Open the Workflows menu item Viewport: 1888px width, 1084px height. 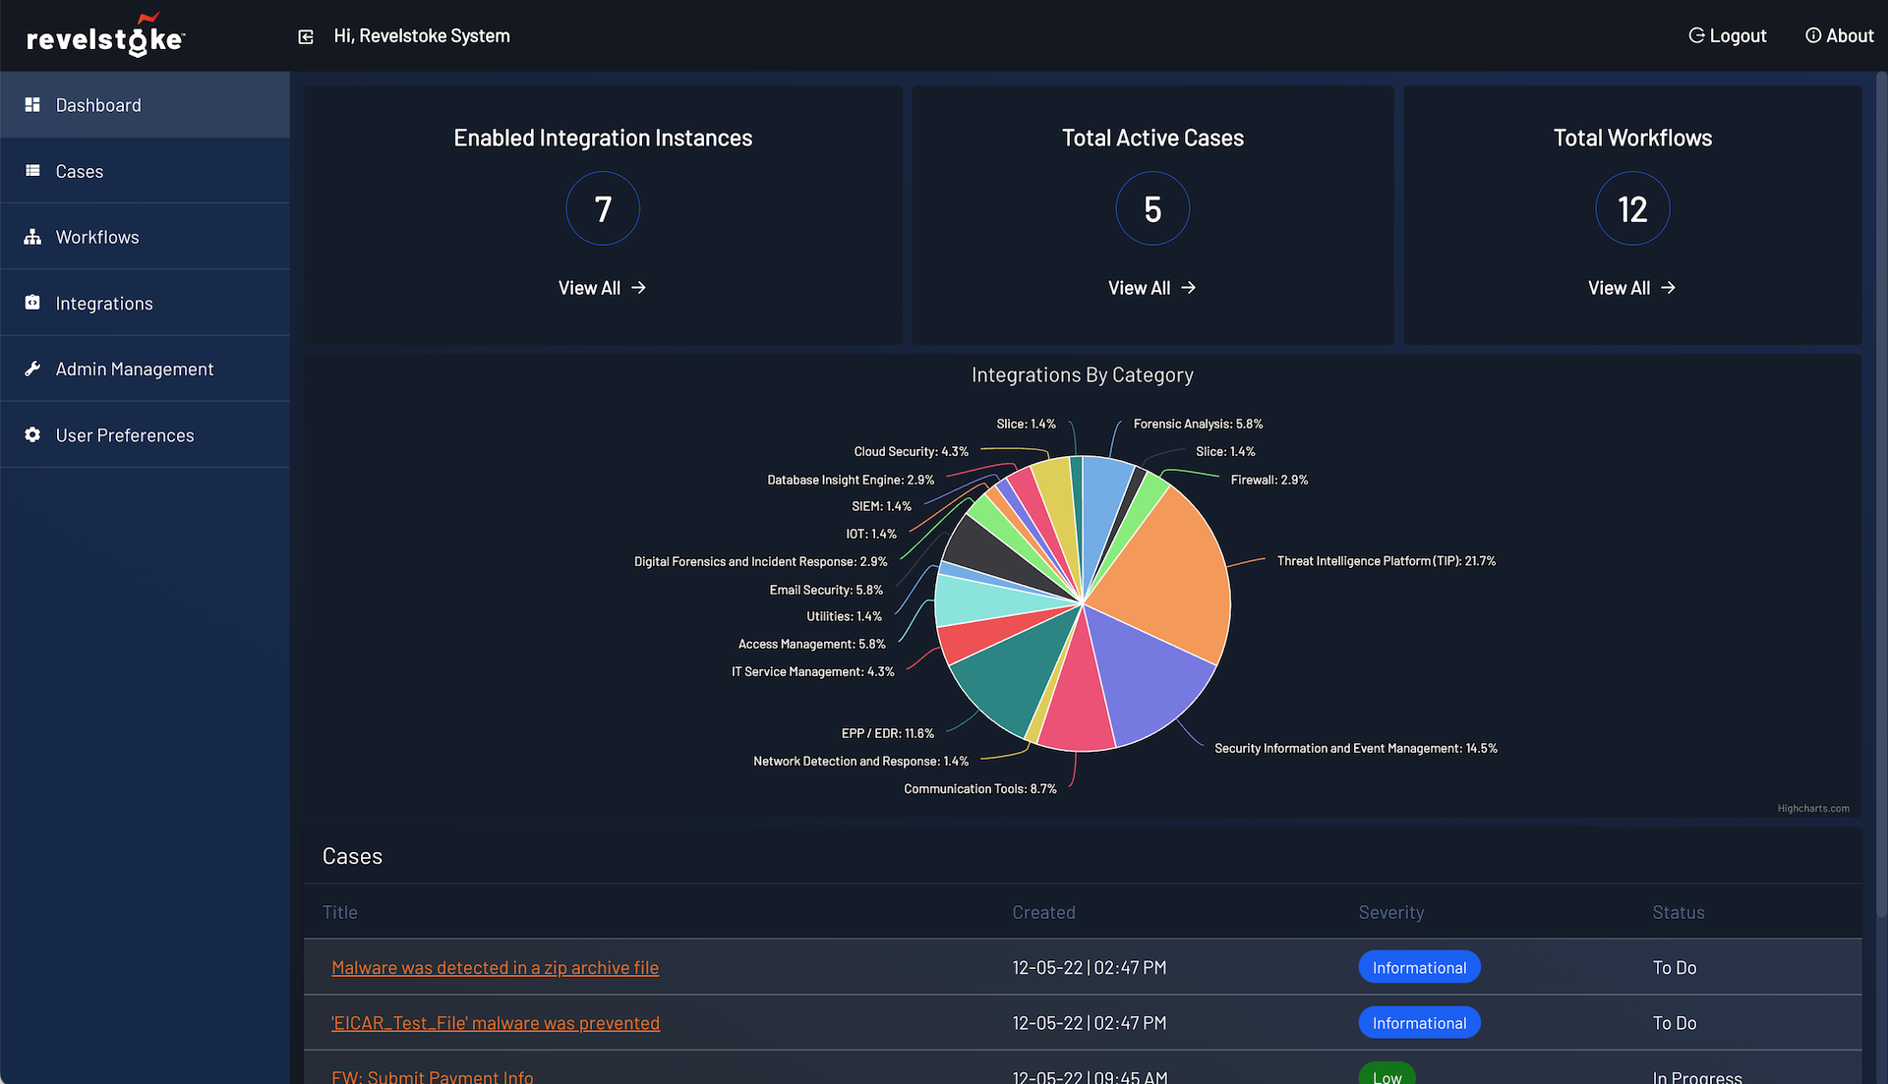click(x=97, y=237)
